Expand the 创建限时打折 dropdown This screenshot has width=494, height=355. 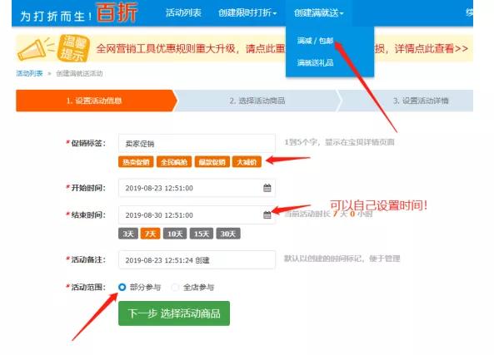click(x=247, y=13)
